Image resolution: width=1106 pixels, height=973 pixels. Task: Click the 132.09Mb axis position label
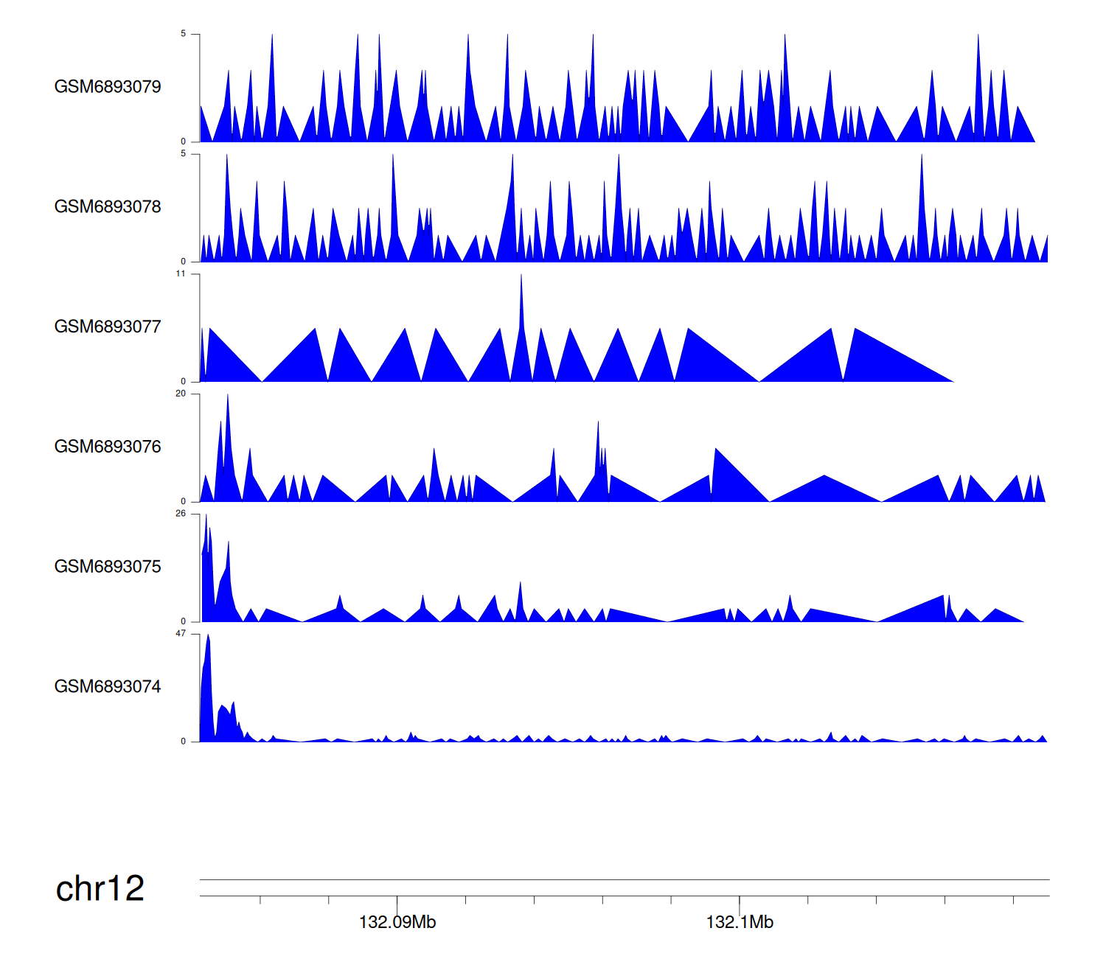click(397, 923)
